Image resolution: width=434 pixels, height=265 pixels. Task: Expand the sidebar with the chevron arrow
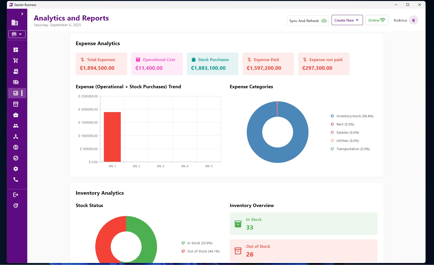click(22, 14)
